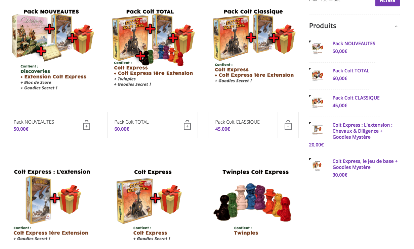This screenshot has width=414, height=249.
Task: Open the jeu de base sidebar thumbnail
Action: [317, 165]
